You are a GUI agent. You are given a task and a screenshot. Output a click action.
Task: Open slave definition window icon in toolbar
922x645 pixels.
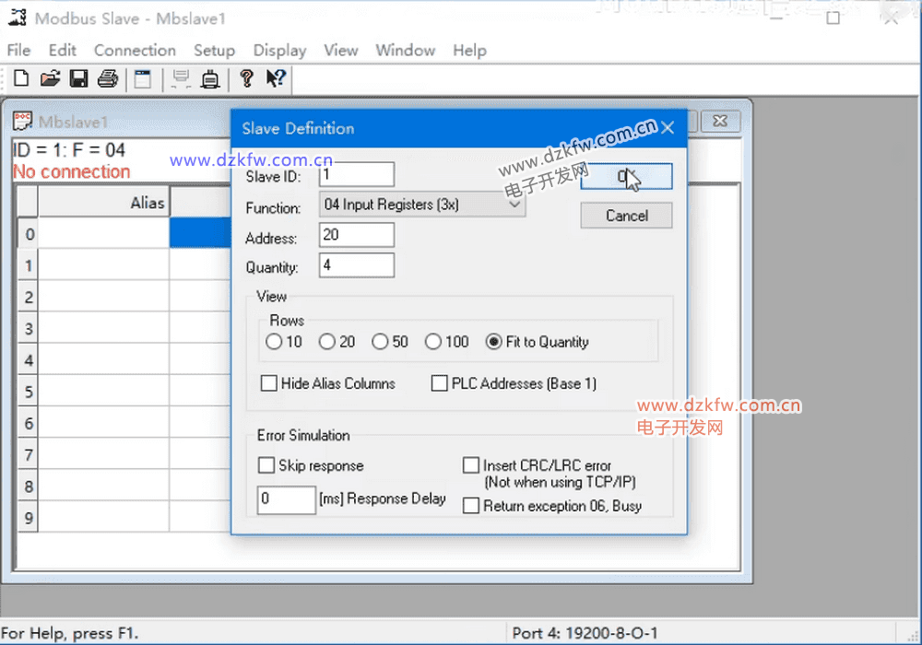pos(142,79)
